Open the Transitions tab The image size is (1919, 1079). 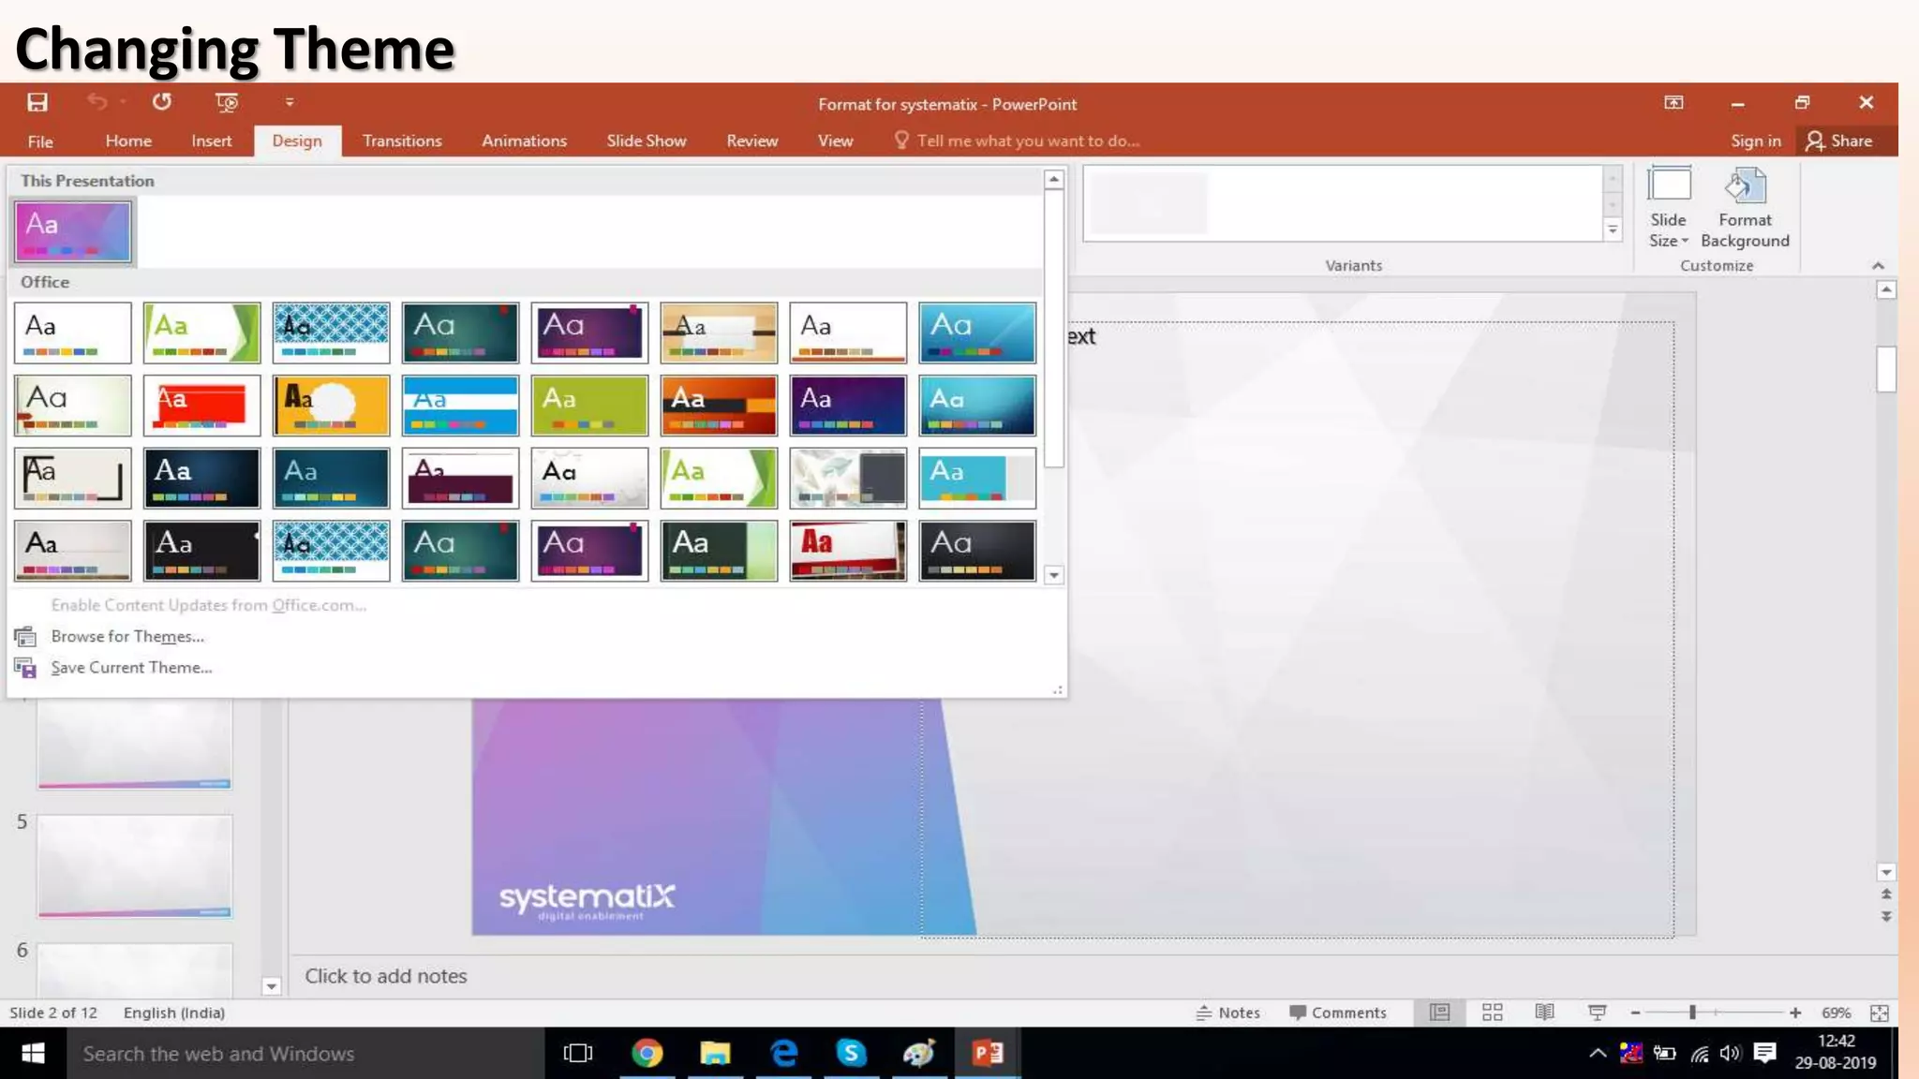pos(402,140)
